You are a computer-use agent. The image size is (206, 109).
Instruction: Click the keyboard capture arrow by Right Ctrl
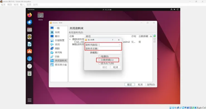point(195,108)
